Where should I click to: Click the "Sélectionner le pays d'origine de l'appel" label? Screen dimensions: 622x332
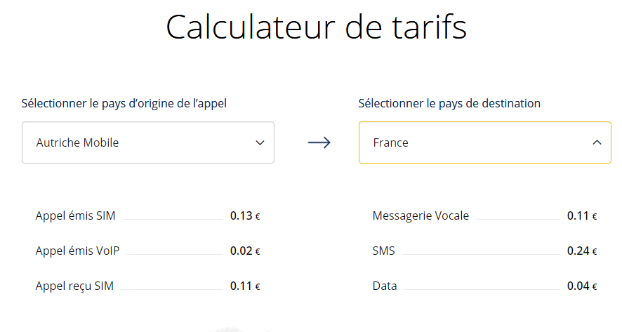coord(124,103)
